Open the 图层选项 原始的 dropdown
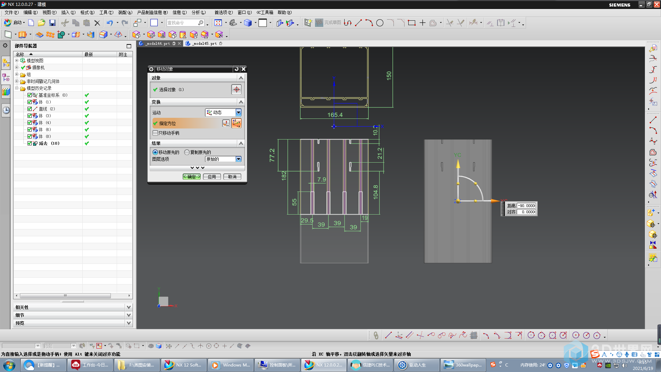661x372 pixels. point(223,159)
